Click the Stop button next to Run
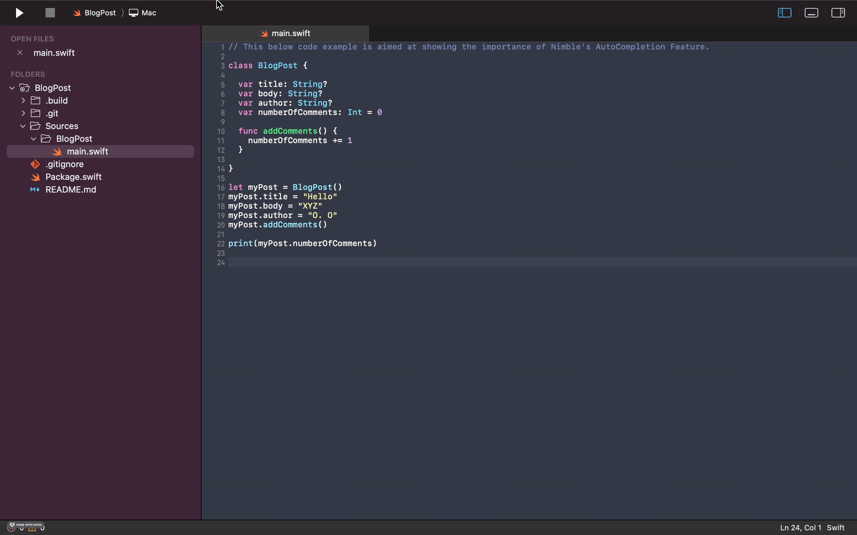The width and height of the screenshot is (857, 535). tap(49, 12)
